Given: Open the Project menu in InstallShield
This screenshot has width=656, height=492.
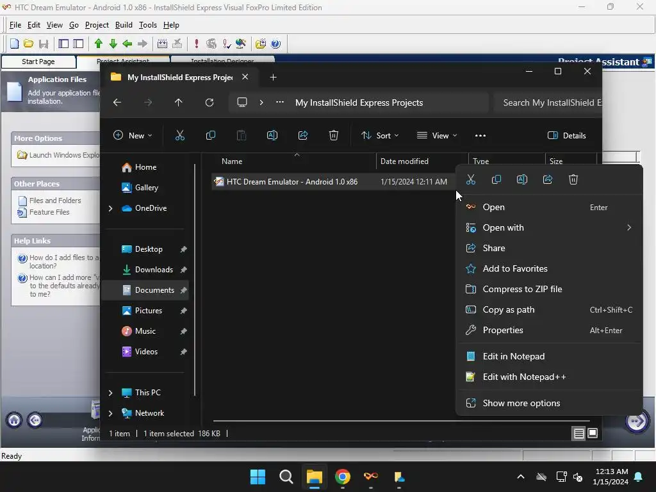Looking at the screenshot, I should [97, 25].
